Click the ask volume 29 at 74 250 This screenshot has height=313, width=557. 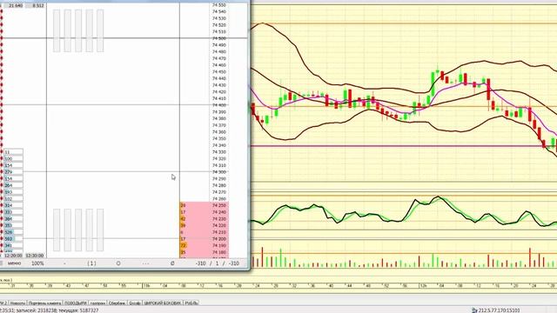[184, 205]
